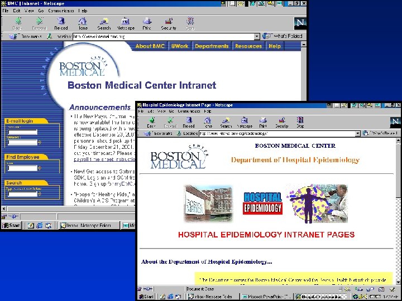The image size is (402, 301).
Task: Open Departments tab on intranet page
Action: pyautogui.click(x=212, y=46)
